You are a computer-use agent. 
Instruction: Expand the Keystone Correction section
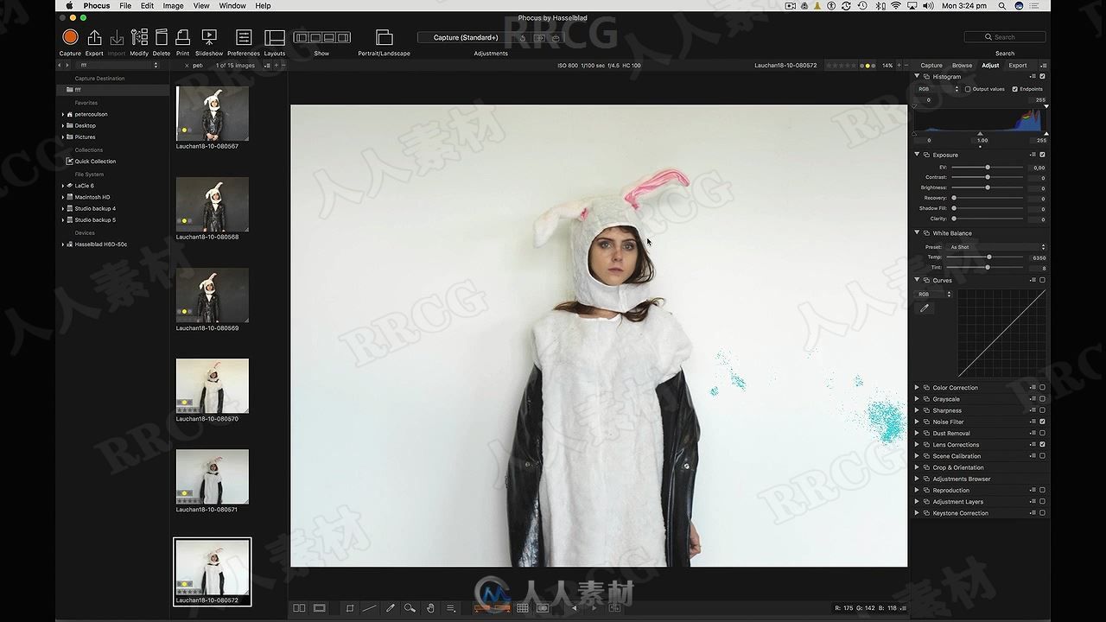[x=917, y=513]
